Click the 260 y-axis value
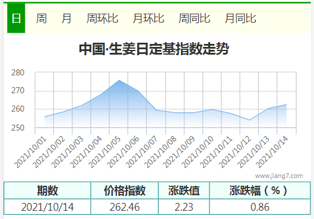 [18, 109]
